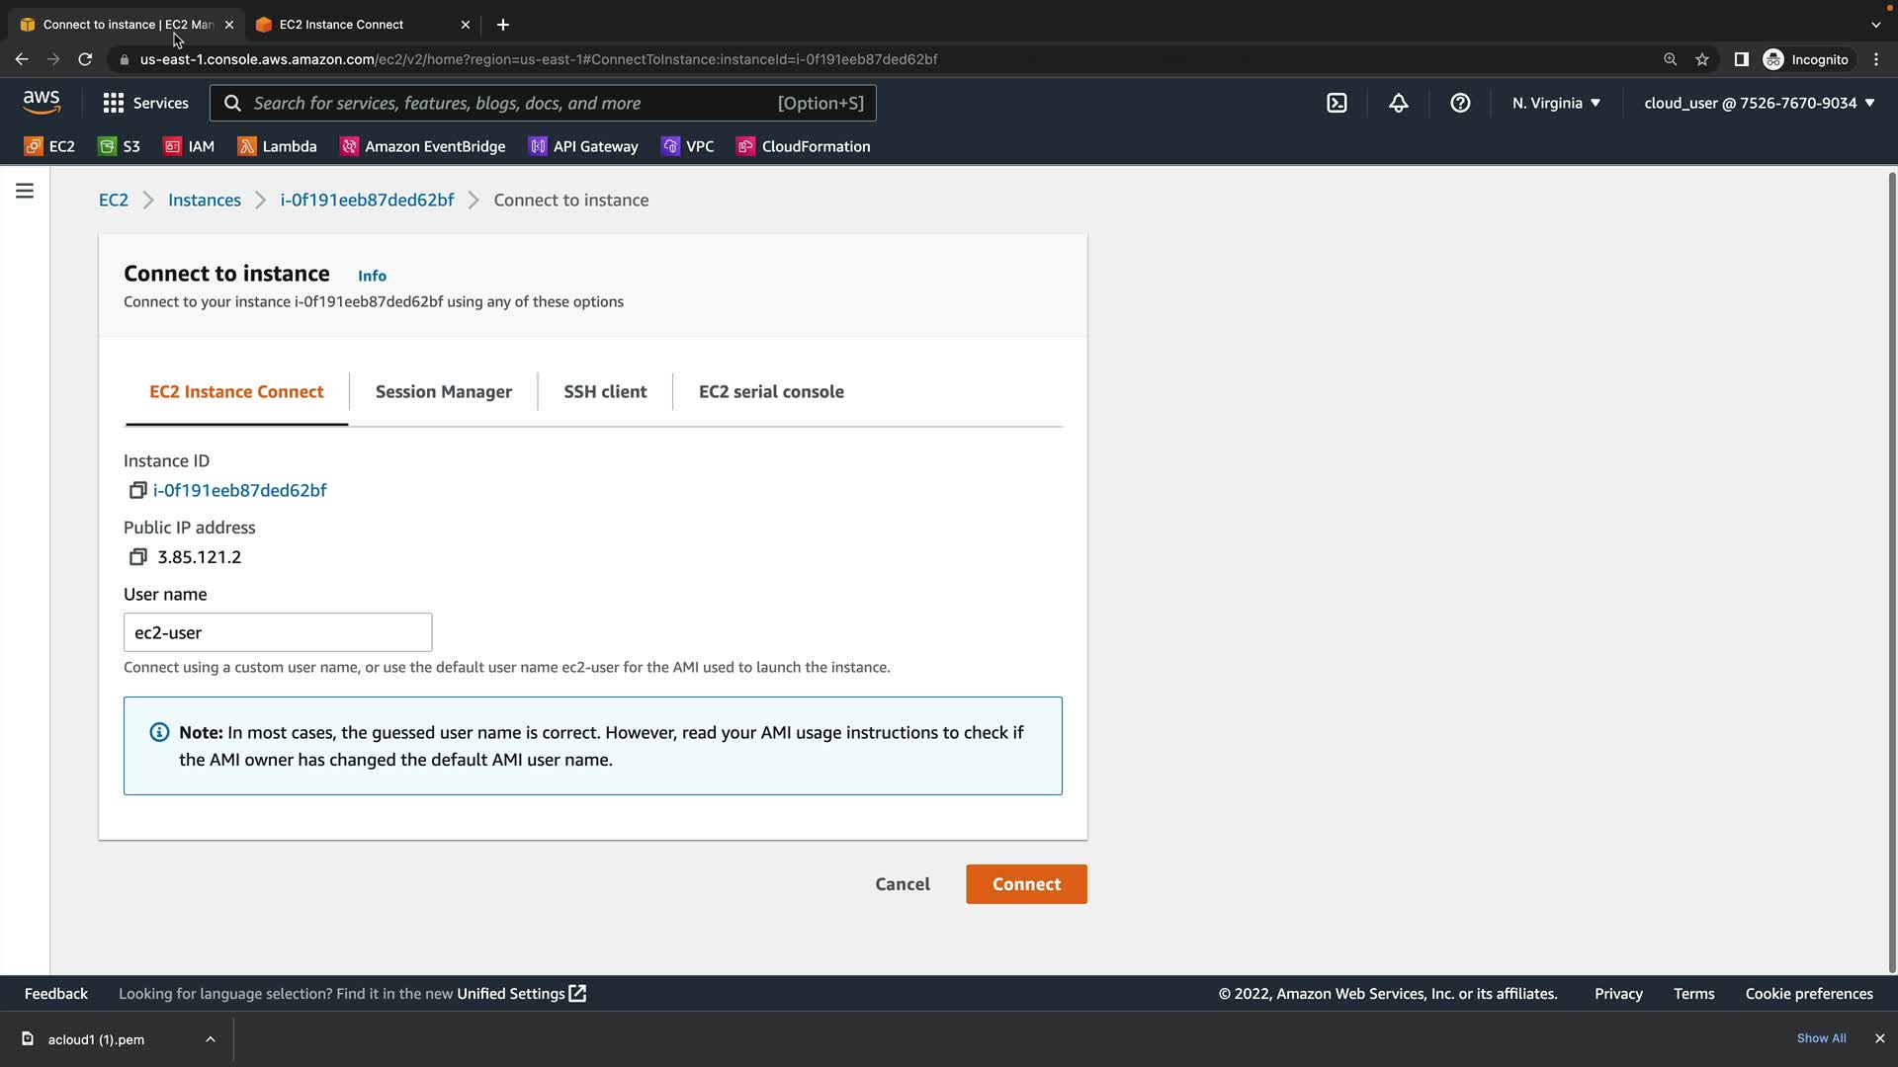Click the page vertical scrollbar
This screenshot has height=1067, width=1898.
tap(1891, 571)
